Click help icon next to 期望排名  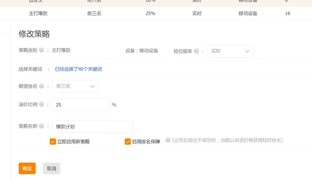(x=41, y=86)
